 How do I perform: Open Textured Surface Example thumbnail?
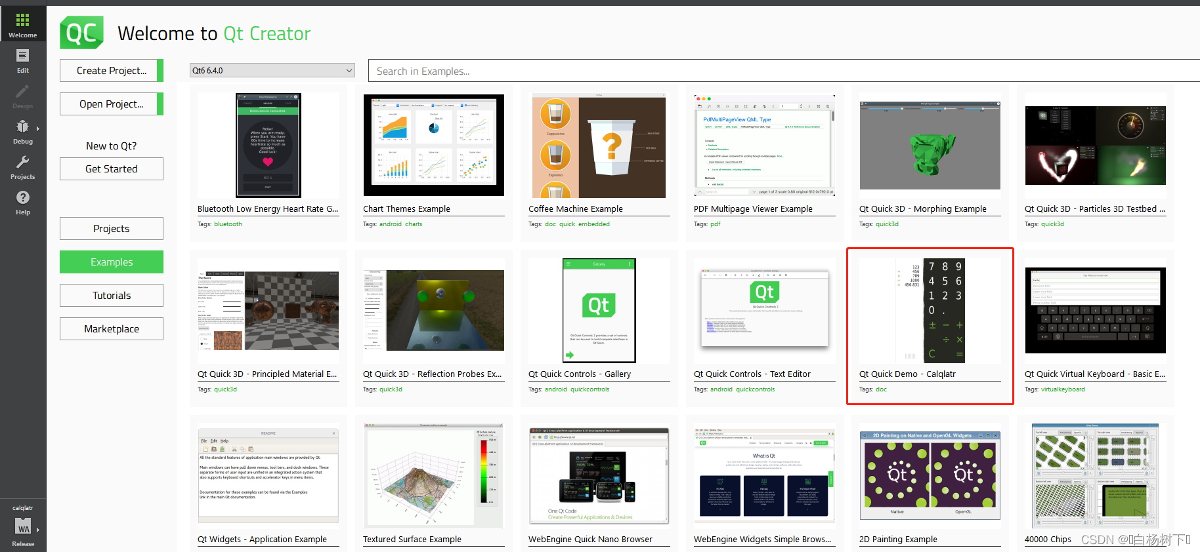(434, 476)
